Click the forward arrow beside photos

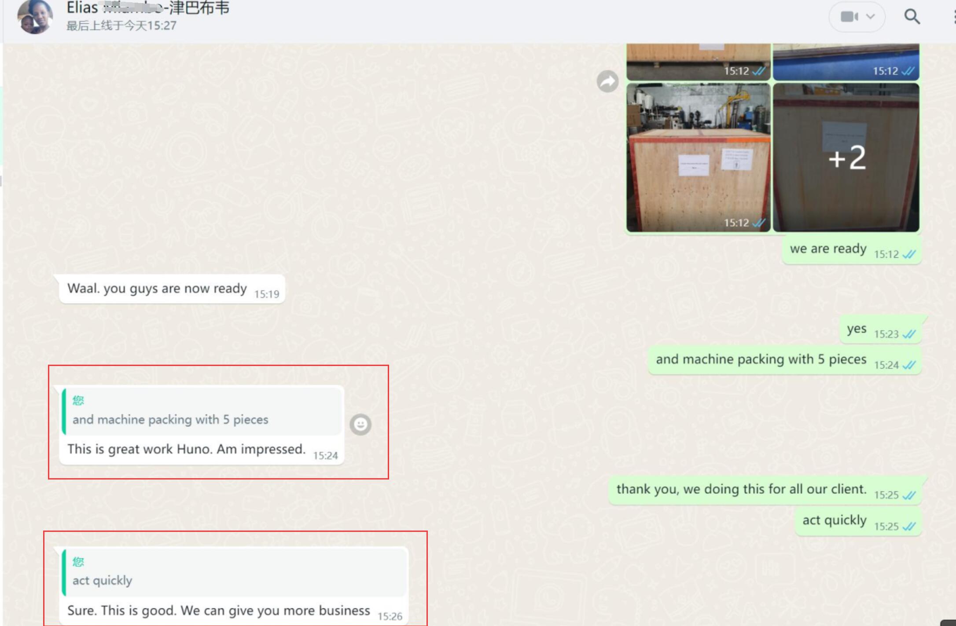click(607, 81)
